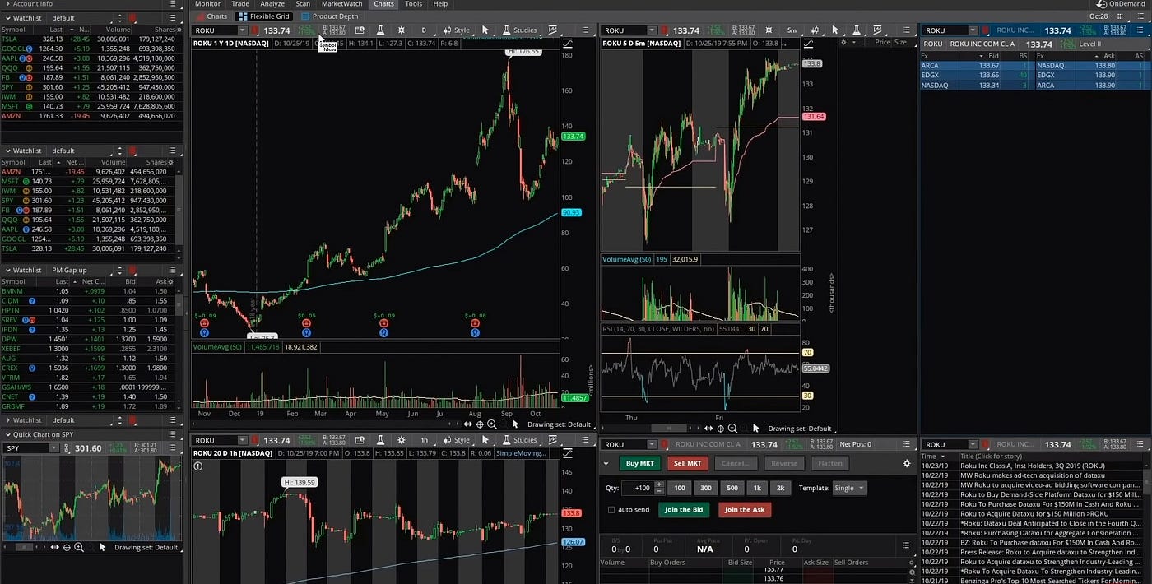Click zoom magnifier below the ROKU 1Y chart
Viewport: 1152px width, 584px height.
[491, 424]
